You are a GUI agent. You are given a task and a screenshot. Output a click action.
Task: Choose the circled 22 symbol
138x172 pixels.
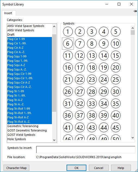(x=80, y=79)
